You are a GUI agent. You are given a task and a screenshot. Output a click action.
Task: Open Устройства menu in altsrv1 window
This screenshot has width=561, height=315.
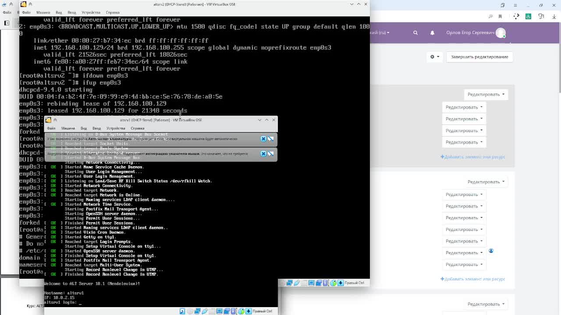(x=116, y=128)
